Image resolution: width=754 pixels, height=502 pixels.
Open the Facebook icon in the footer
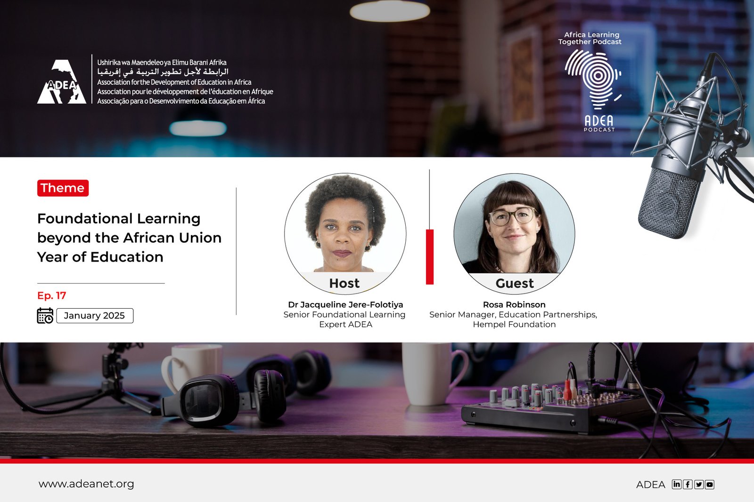point(688,484)
